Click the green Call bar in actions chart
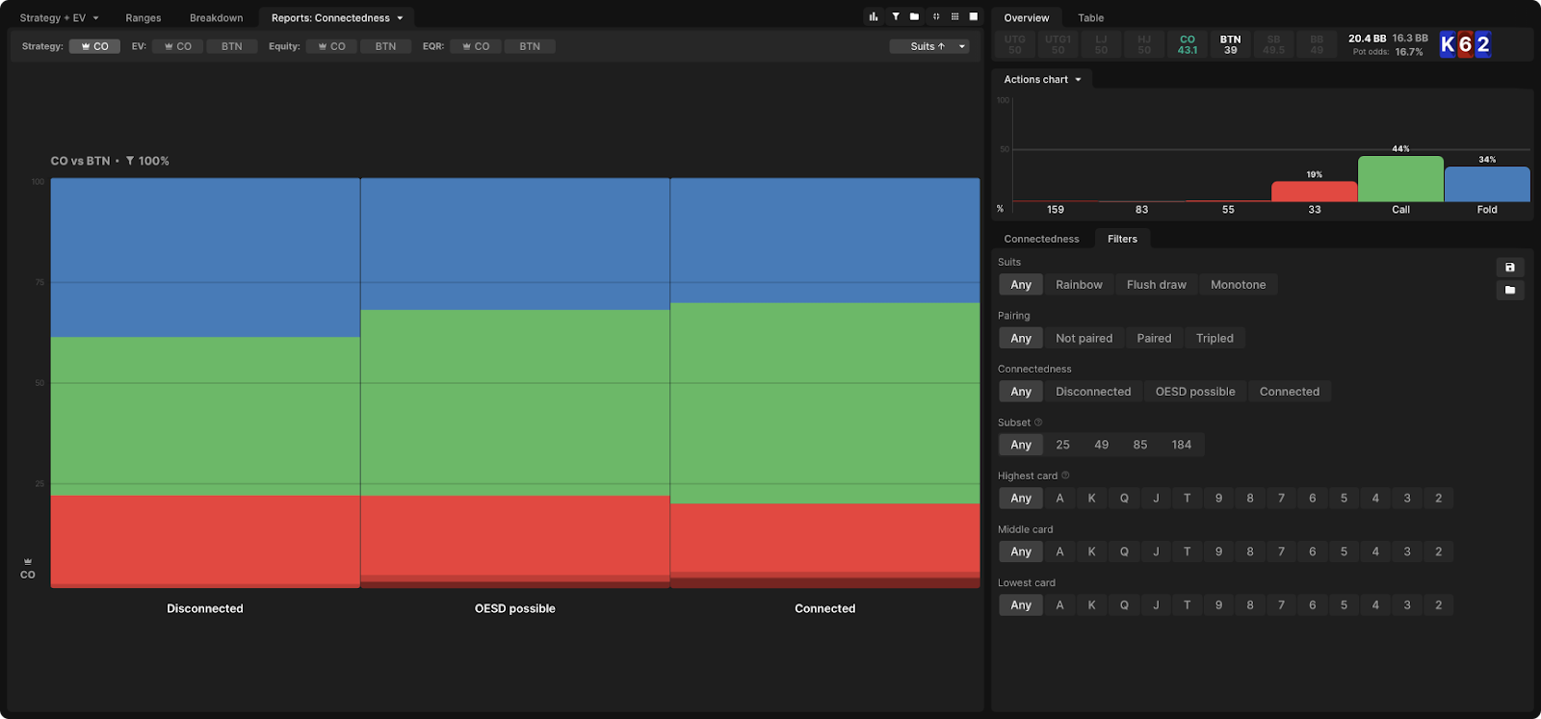The height and width of the screenshot is (719, 1541). 1400,179
